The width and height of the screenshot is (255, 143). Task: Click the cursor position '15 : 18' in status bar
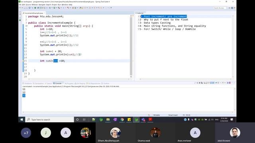(186, 115)
